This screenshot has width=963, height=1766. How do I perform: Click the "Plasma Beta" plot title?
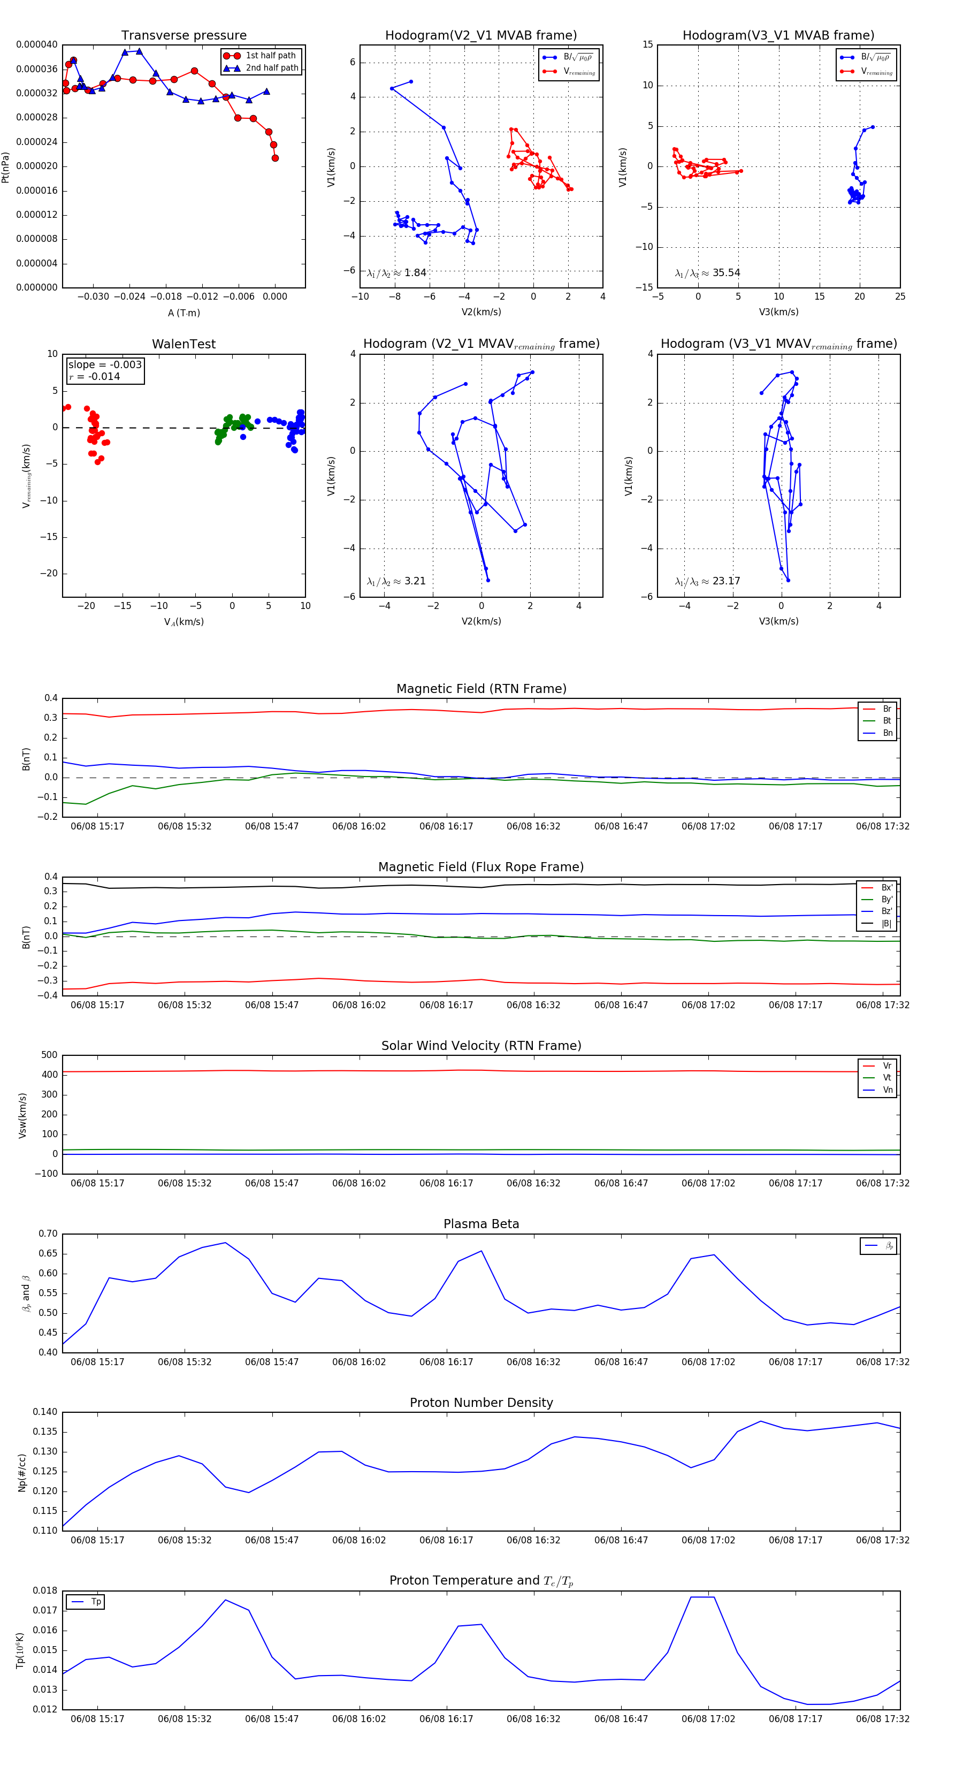click(481, 1224)
